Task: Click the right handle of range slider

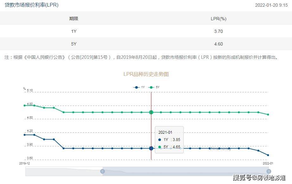Action: coord(269,171)
